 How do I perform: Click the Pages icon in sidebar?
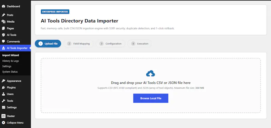coord(3,28)
